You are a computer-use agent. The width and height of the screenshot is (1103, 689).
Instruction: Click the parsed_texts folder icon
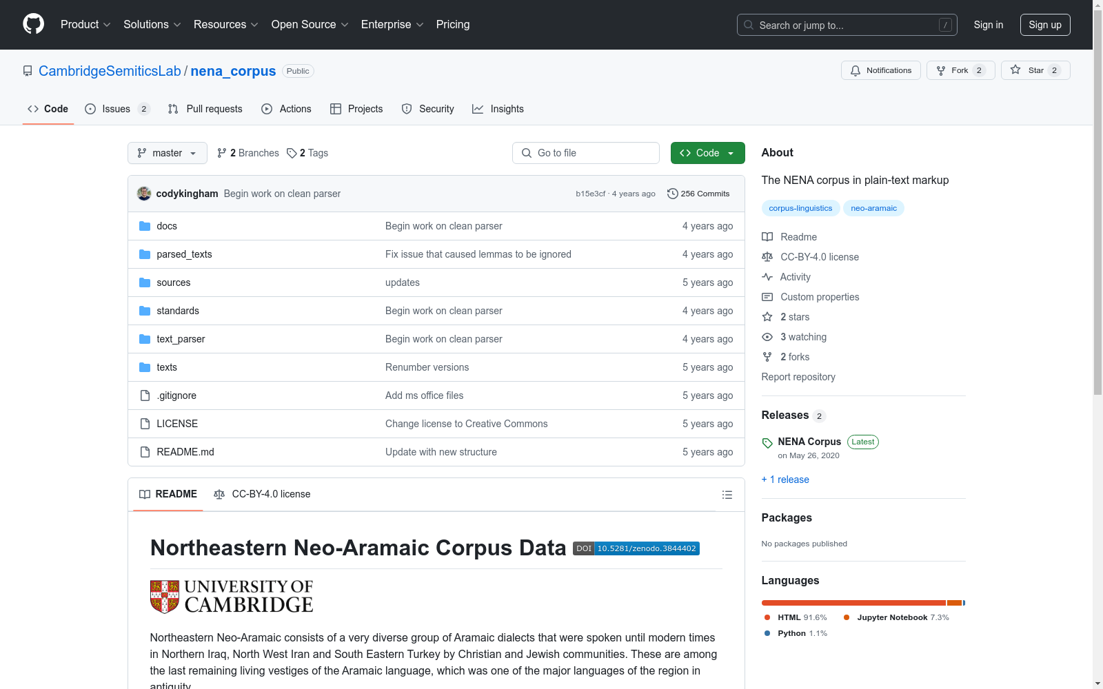pyautogui.click(x=145, y=254)
